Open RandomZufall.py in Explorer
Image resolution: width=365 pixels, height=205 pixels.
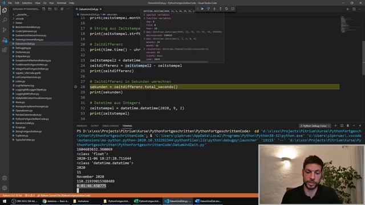coord(25,123)
